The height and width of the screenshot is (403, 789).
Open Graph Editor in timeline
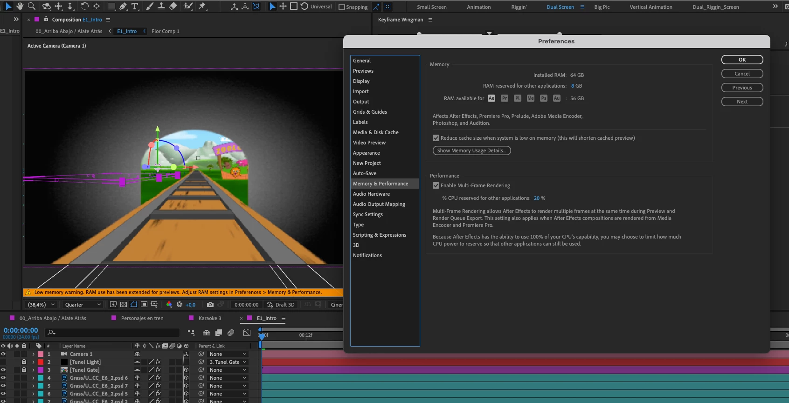(247, 333)
